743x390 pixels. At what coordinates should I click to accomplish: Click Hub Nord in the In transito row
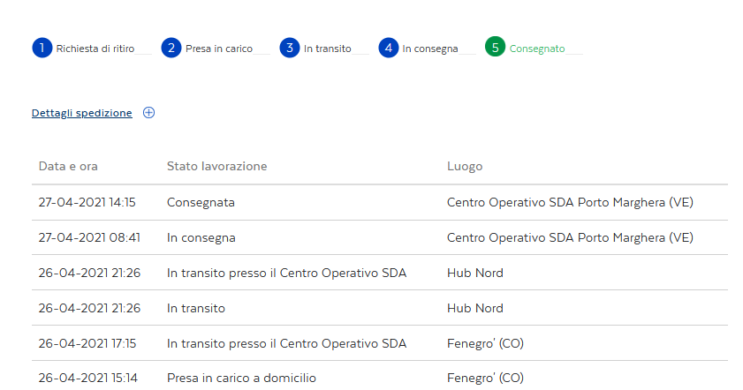click(474, 308)
